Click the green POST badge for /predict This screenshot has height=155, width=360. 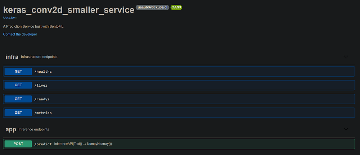pyautogui.click(x=18, y=144)
